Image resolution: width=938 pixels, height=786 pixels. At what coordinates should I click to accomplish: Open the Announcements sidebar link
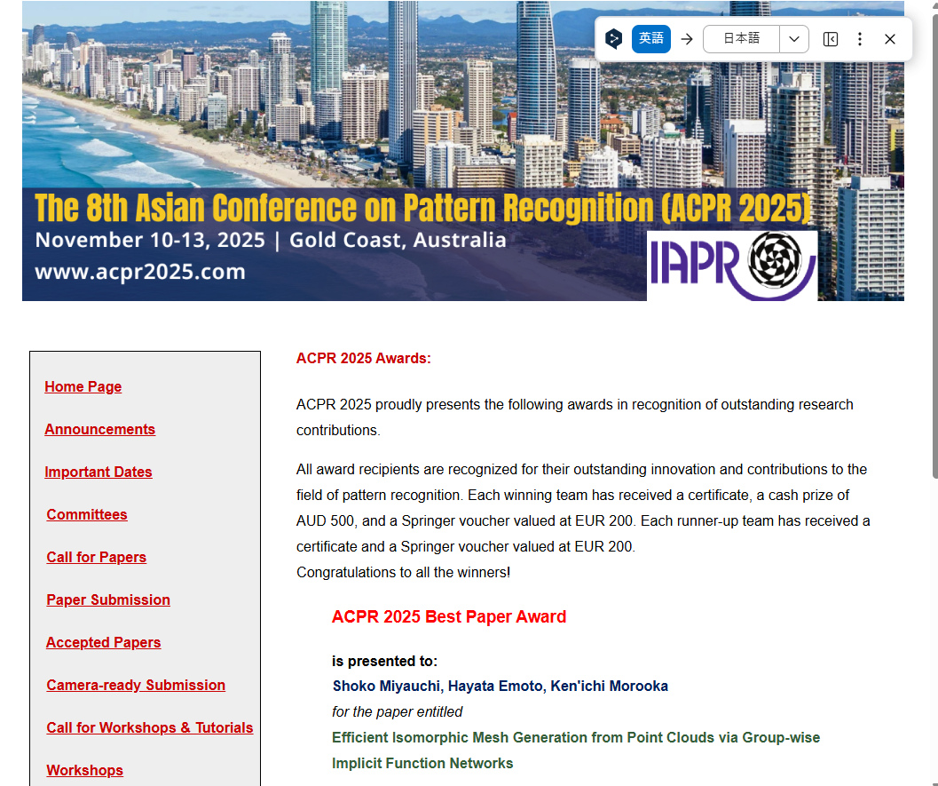pyautogui.click(x=99, y=429)
